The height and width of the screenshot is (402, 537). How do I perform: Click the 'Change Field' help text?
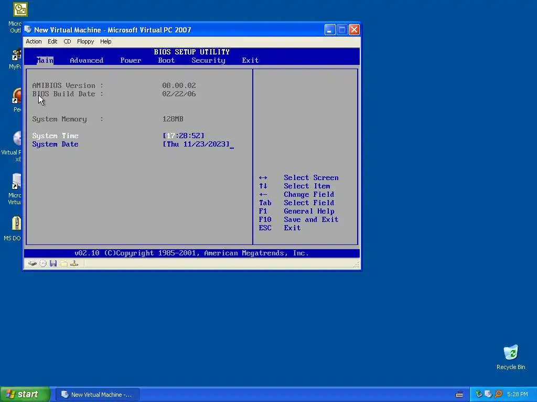(x=308, y=195)
